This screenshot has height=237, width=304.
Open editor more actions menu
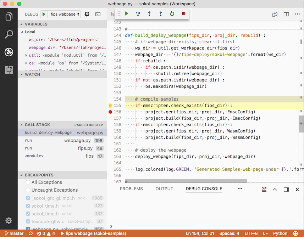(x=297, y=14)
